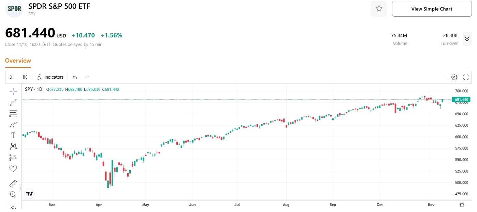Viewport: 477px width, 212px height.
Task: Open the candle chart type selector
Action: point(25,77)
